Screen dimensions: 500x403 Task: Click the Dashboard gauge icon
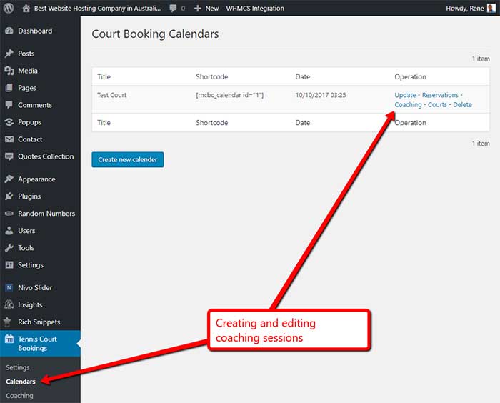[x=9, y=31]
